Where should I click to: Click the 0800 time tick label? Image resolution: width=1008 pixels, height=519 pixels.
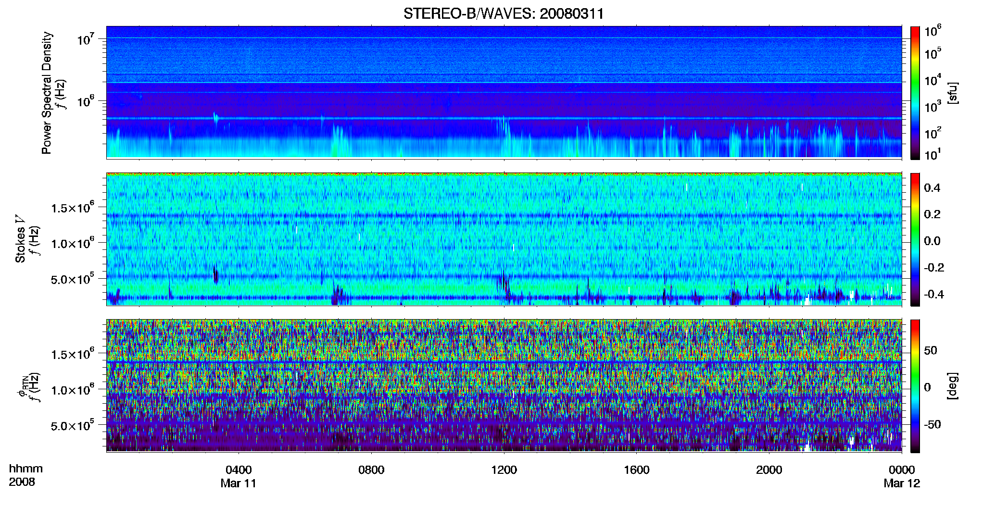click(371, 470)
